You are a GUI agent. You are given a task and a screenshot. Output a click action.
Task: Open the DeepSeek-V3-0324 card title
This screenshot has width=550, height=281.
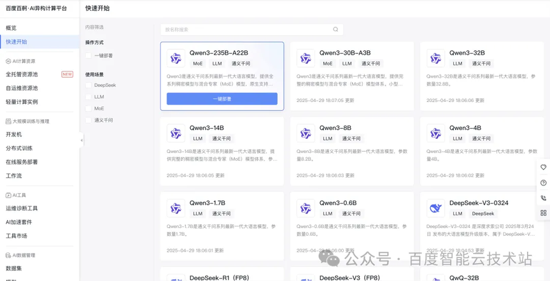(479, 203)
